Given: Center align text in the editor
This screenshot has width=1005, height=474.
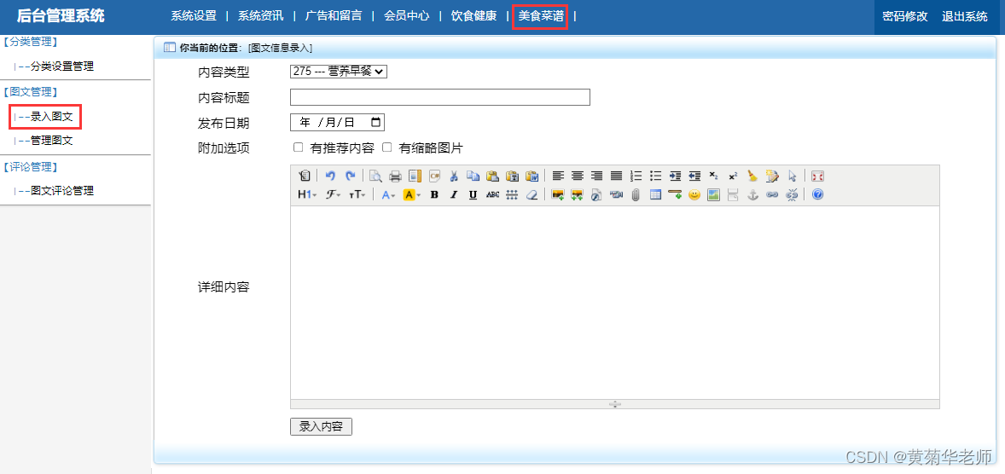Looking at the screenshot, I should point(578,176).
